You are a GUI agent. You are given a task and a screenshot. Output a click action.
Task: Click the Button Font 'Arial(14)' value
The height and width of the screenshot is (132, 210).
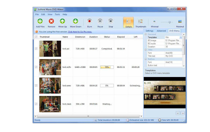[173, 62]
